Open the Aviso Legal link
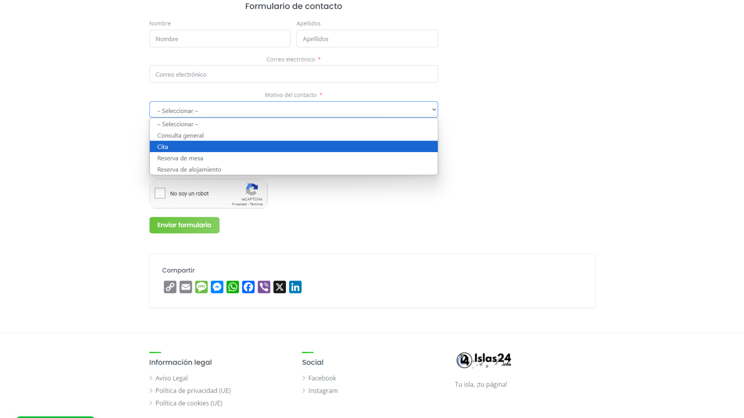Image resolution: width=744 pixels, height=418 pixels. pos(171,378)
